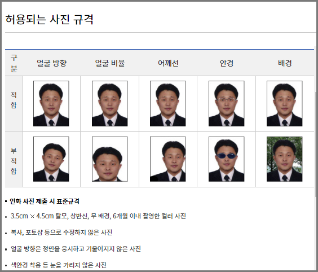Click the 부적합 sunglasses photo
Image resolution: width=318 pixels, height=272 pixels.
226,159
